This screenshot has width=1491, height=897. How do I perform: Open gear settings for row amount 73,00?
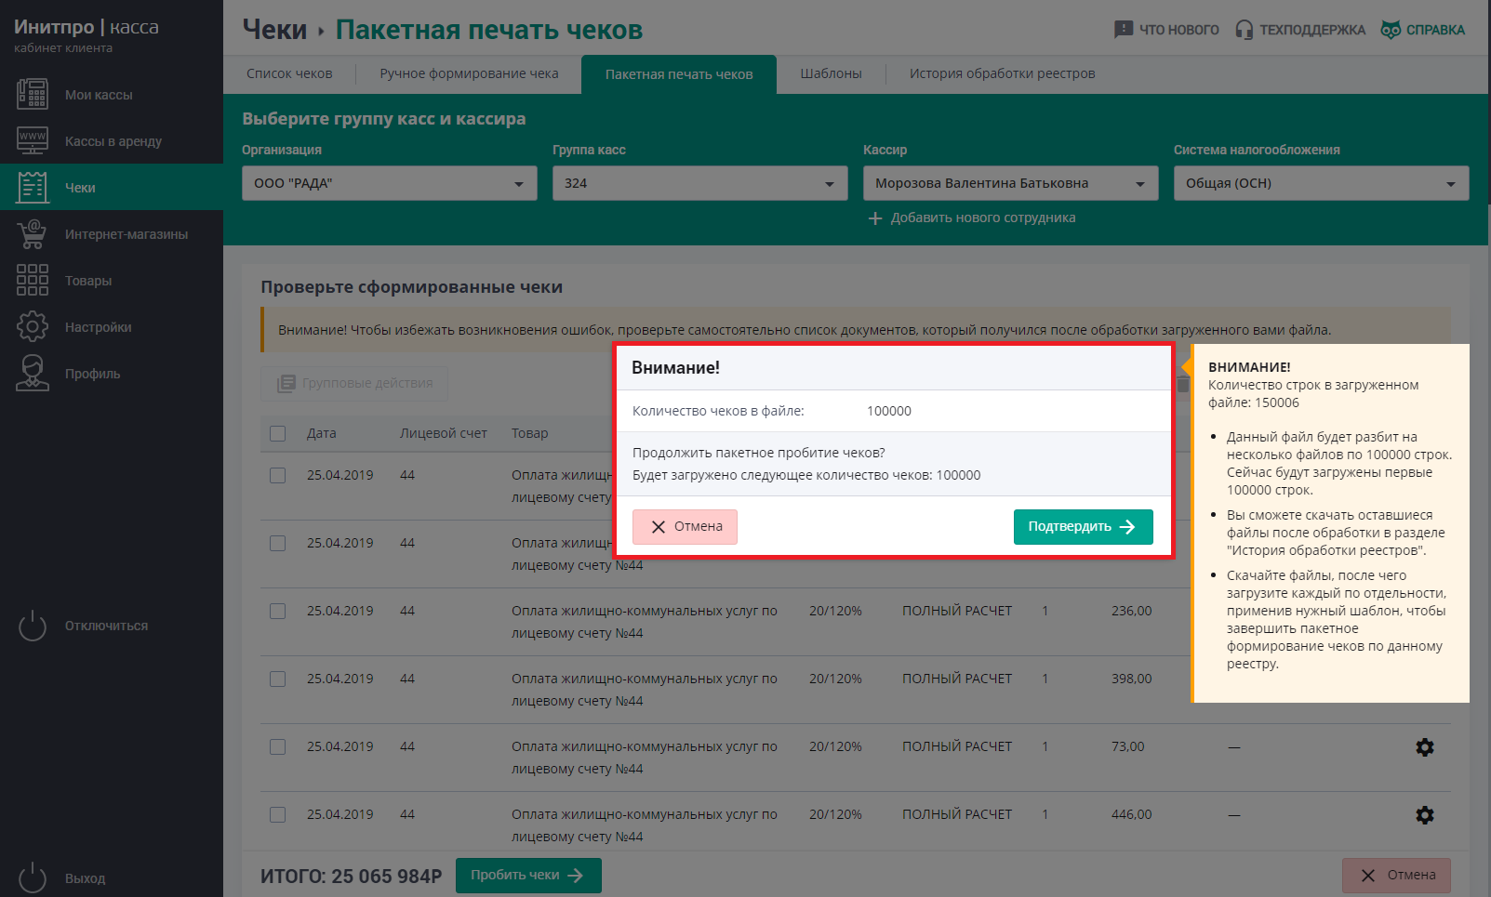tap(1424, 747)
